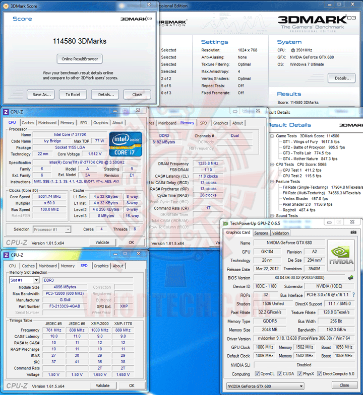Click Validate in top CPU-Z window

[102, 243]
